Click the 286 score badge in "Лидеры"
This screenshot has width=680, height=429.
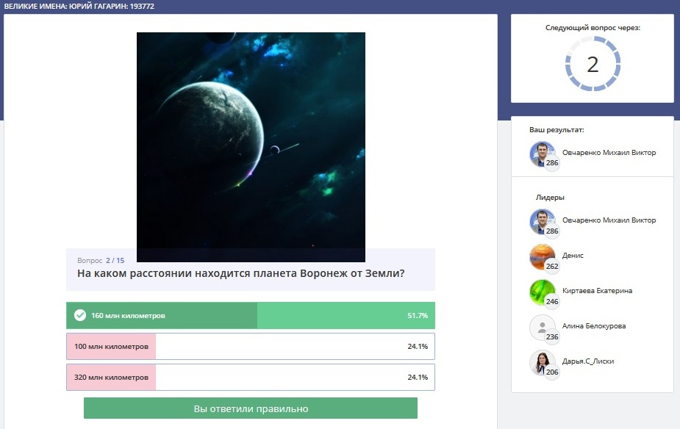click(x=552, y=231)
